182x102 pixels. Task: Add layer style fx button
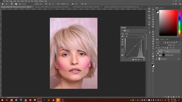click(x=166, y=97)
